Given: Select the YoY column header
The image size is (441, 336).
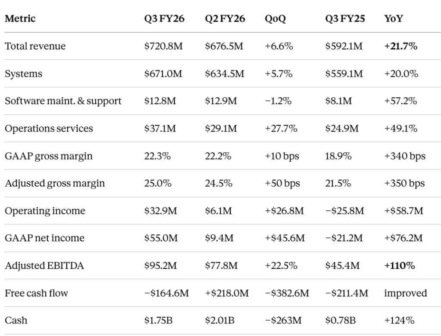Looking at the screenshot, I should coord(394,18).
